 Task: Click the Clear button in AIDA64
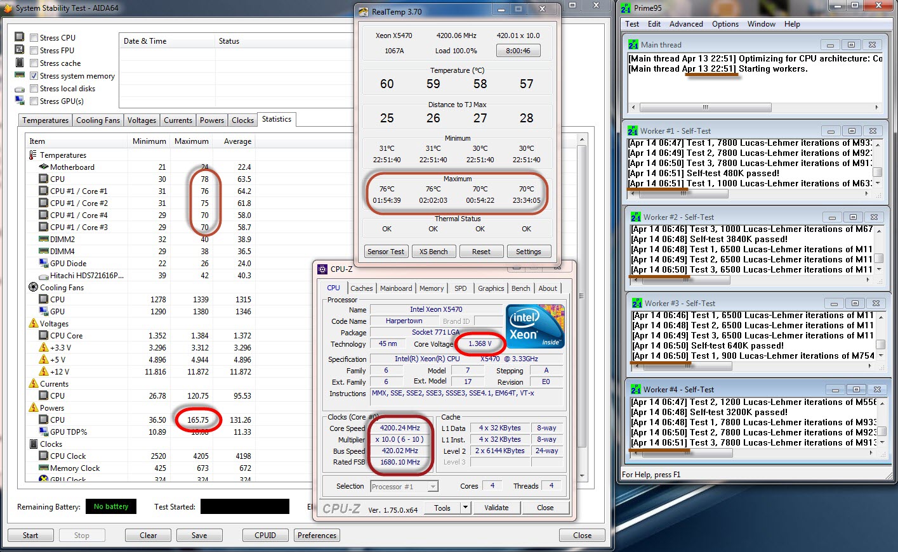pyautogui.click(x=149, y=536)
